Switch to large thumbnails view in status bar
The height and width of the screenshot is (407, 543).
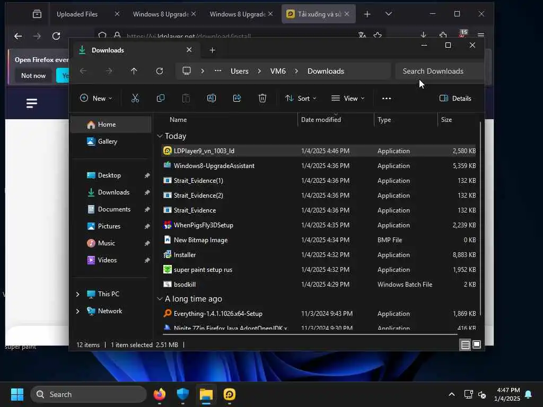(477, 344)
